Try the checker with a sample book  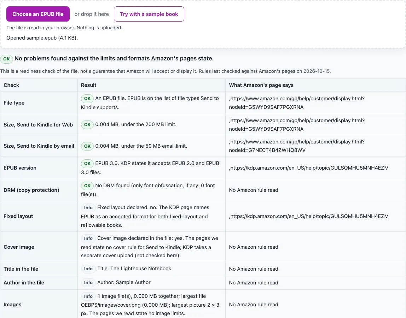(149, 14)
